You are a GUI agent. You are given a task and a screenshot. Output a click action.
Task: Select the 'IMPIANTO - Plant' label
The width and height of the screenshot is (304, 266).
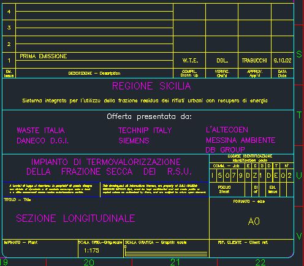click(x=21, y=243)
